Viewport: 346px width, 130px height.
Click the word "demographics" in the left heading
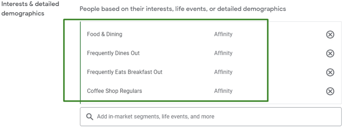[x=23, y=13]
